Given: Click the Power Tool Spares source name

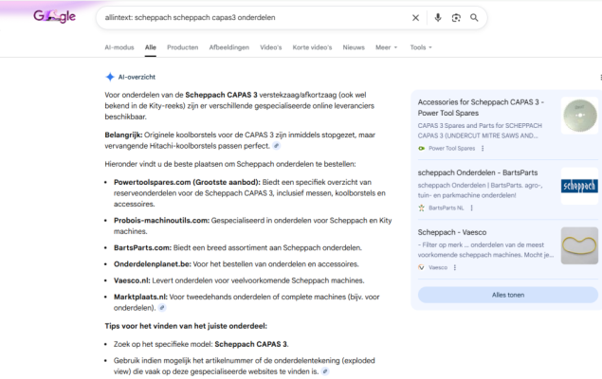Looking at the screenshot, I should point(452,149).
